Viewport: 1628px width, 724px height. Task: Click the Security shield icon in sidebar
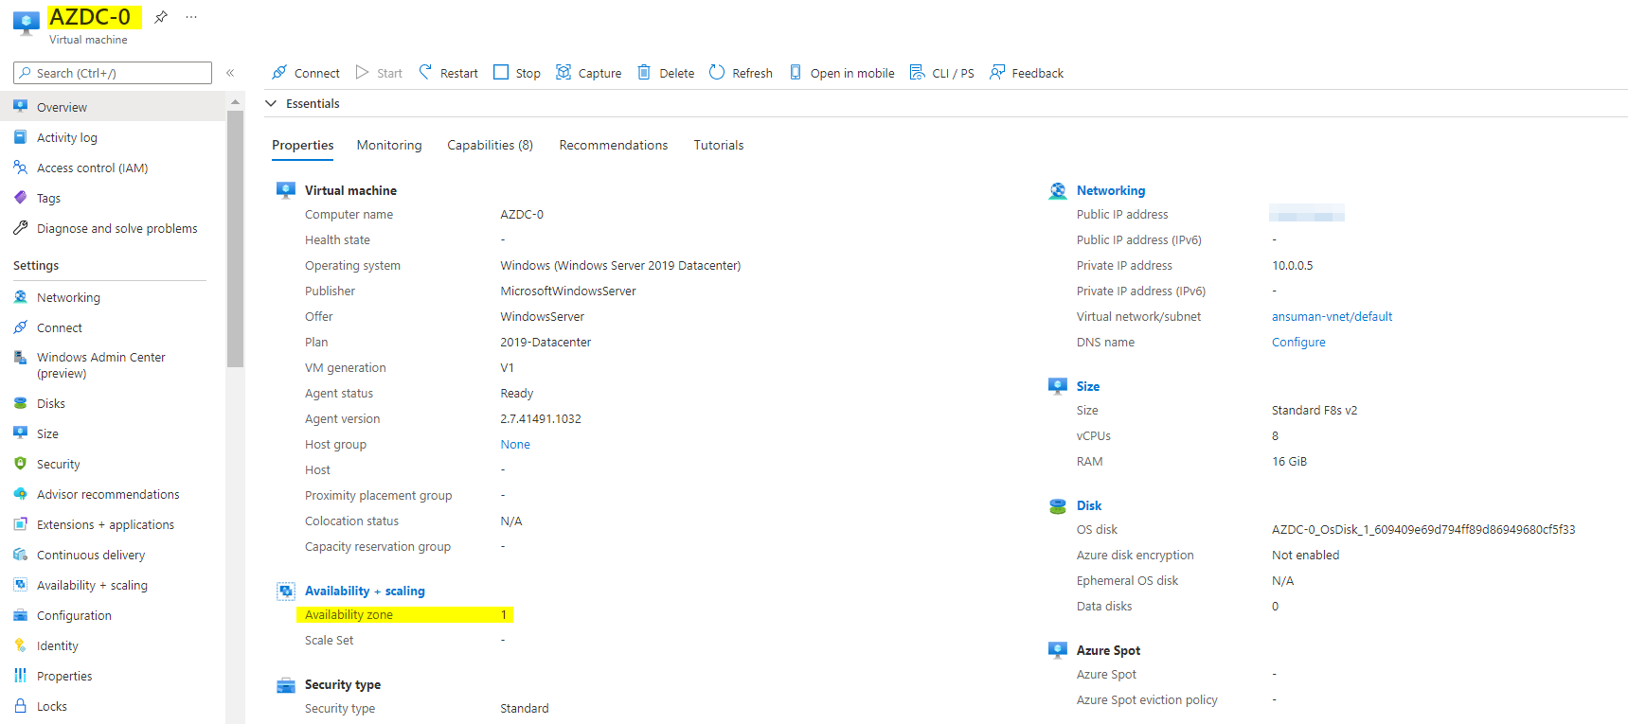pyautogui.click(x=20, y=464)
